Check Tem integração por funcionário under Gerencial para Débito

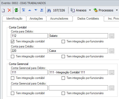pos(63,78)
